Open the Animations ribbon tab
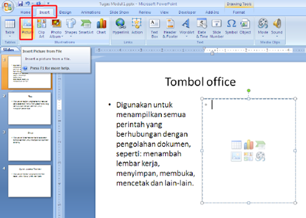 tap(91, 12)
